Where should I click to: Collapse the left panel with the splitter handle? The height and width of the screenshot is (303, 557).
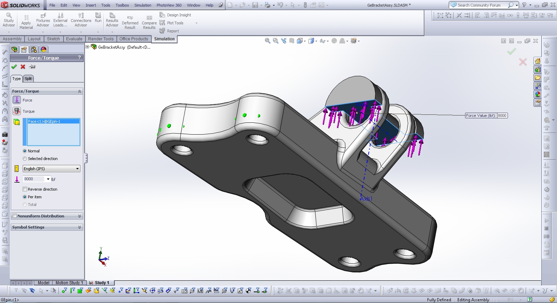[x=86, y=158]
